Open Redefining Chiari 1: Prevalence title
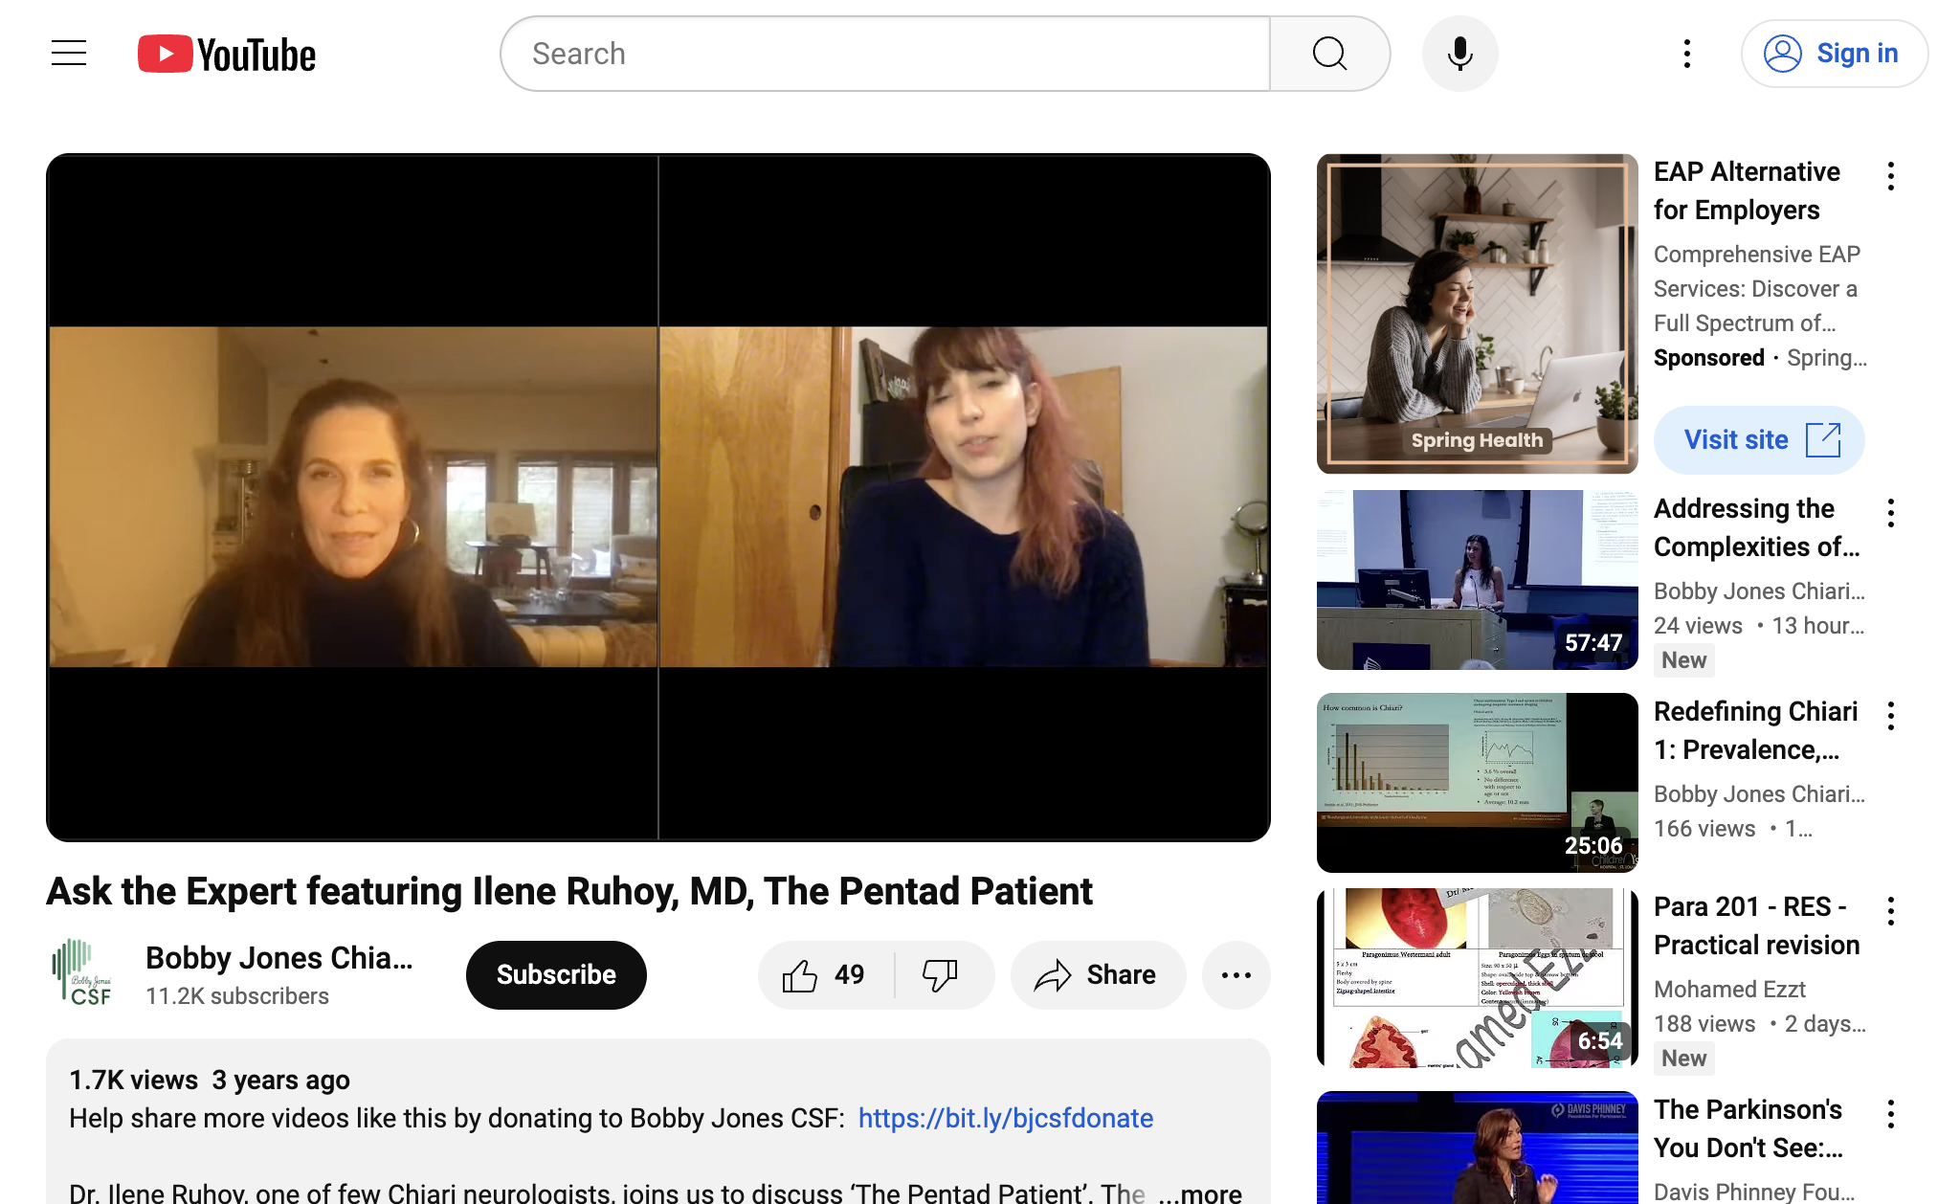The image size is (1960, 1204). 1755,730
